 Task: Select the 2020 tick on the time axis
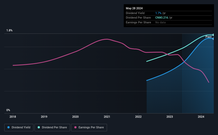tap(75, 116)
